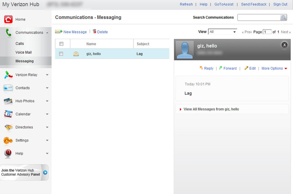Click the giz, hello name cell
The width and height of the screenshot is (293, 194).
coord(93,54)
